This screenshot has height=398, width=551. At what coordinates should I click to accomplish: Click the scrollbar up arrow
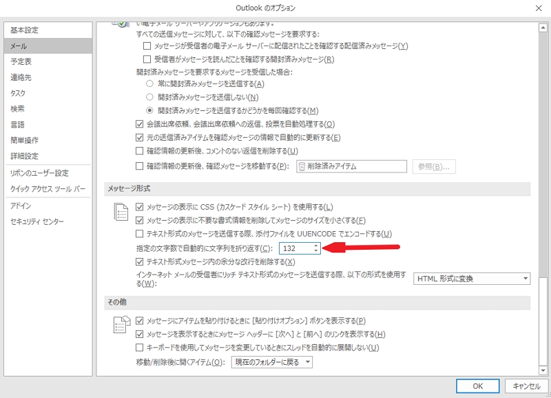click(x=543, y=28)
